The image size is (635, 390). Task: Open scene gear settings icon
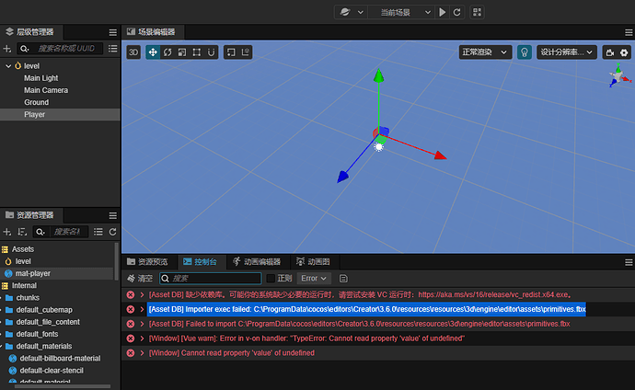(x=624, y=52)
